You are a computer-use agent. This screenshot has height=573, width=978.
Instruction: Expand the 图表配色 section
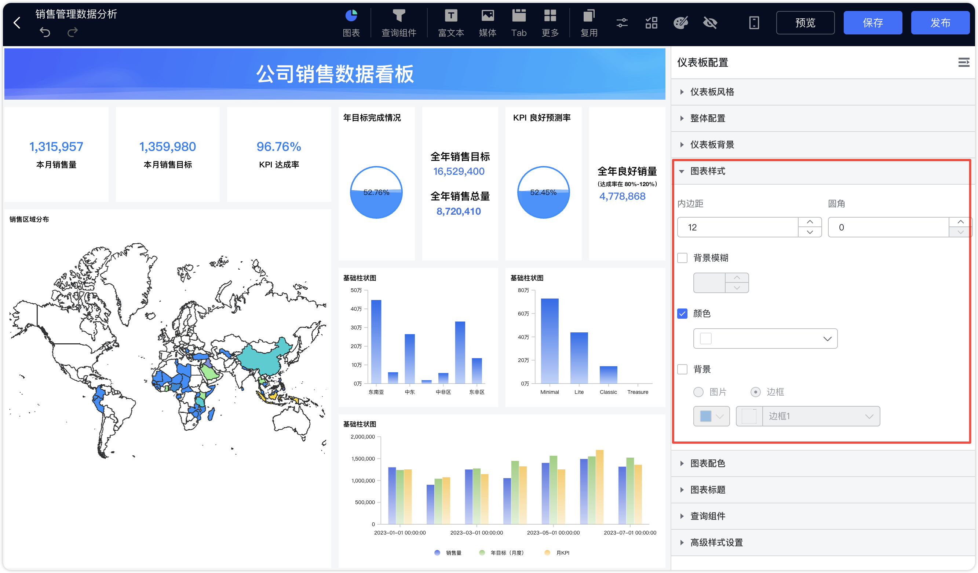[823, 464]
